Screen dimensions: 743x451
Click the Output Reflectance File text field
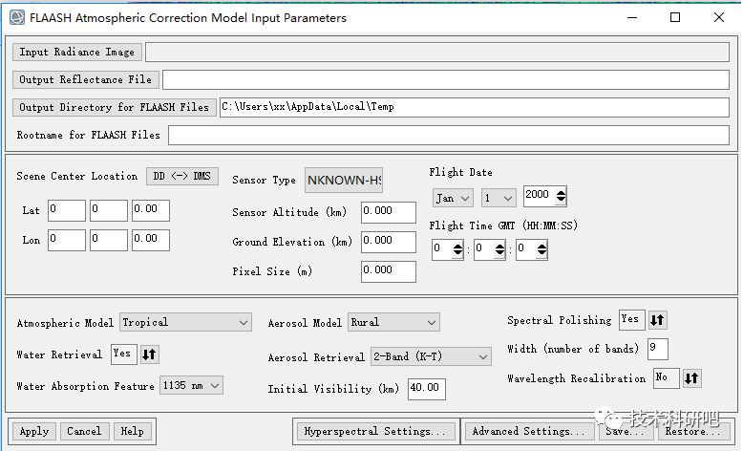click(x=446, y=79)
